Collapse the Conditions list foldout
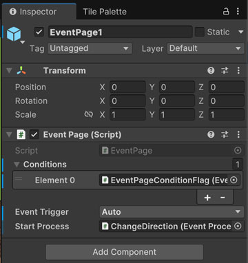 coord(17,165)
